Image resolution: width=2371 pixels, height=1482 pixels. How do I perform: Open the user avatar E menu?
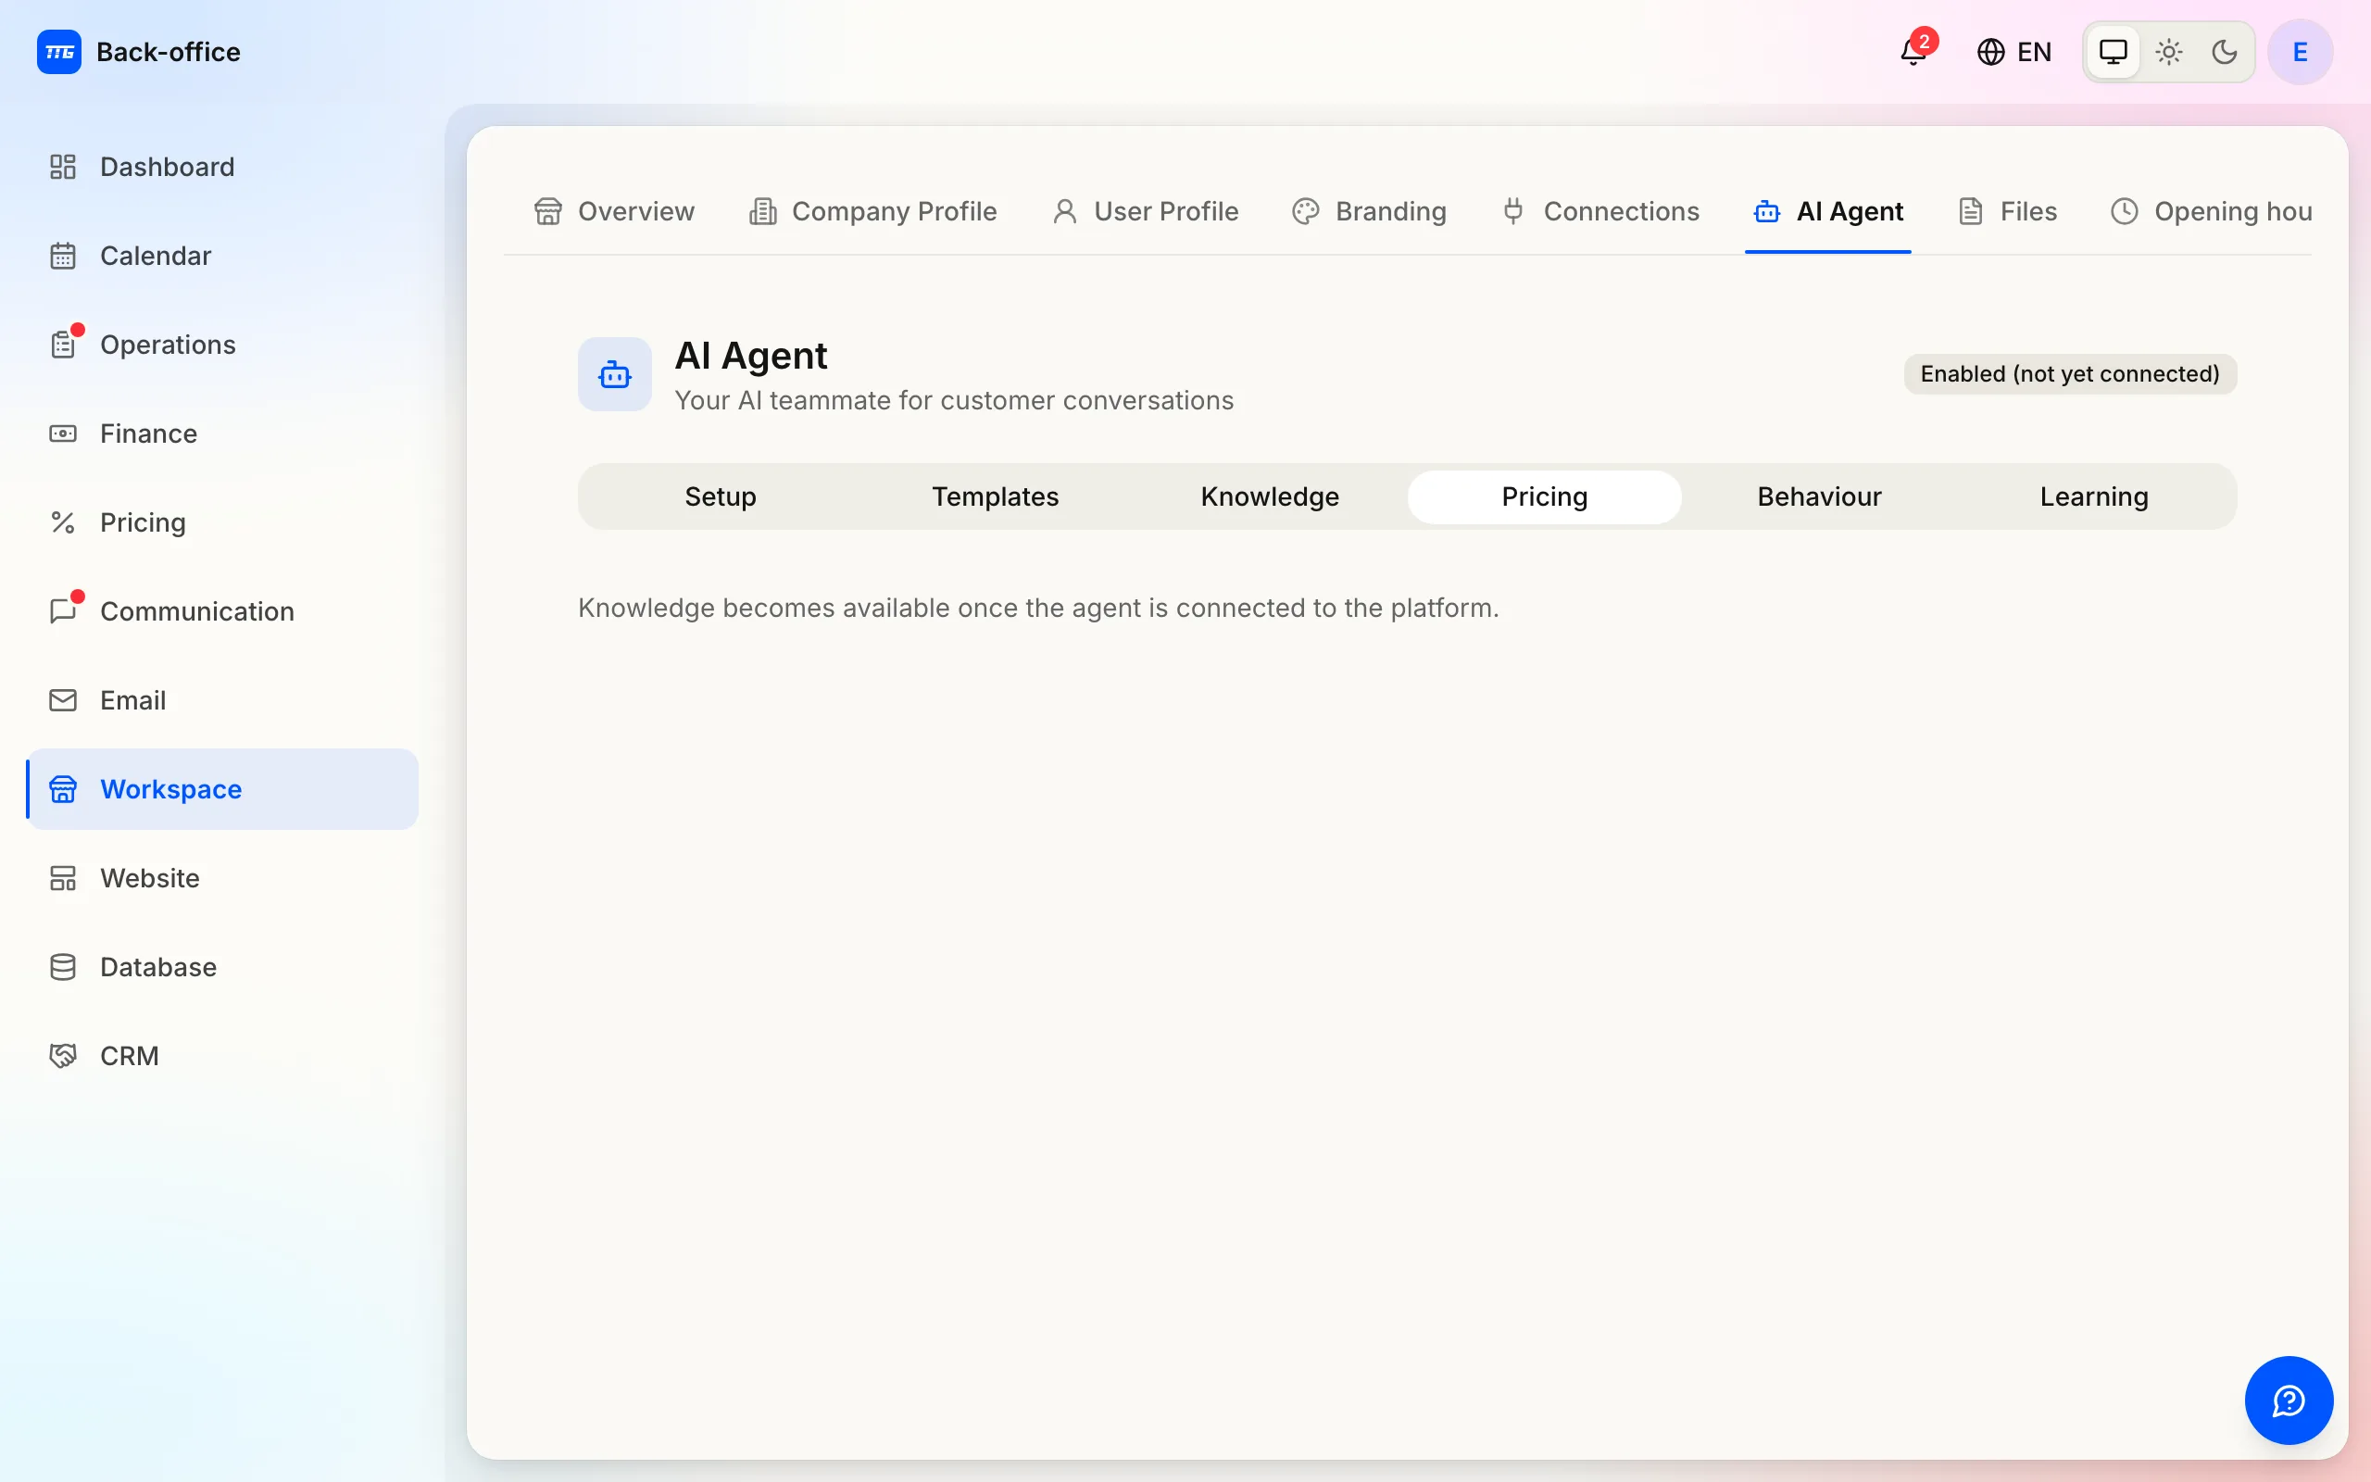[2300, 52]
